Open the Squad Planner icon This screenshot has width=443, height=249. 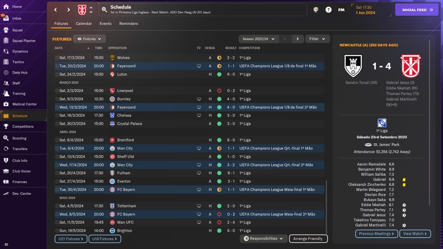6,41
